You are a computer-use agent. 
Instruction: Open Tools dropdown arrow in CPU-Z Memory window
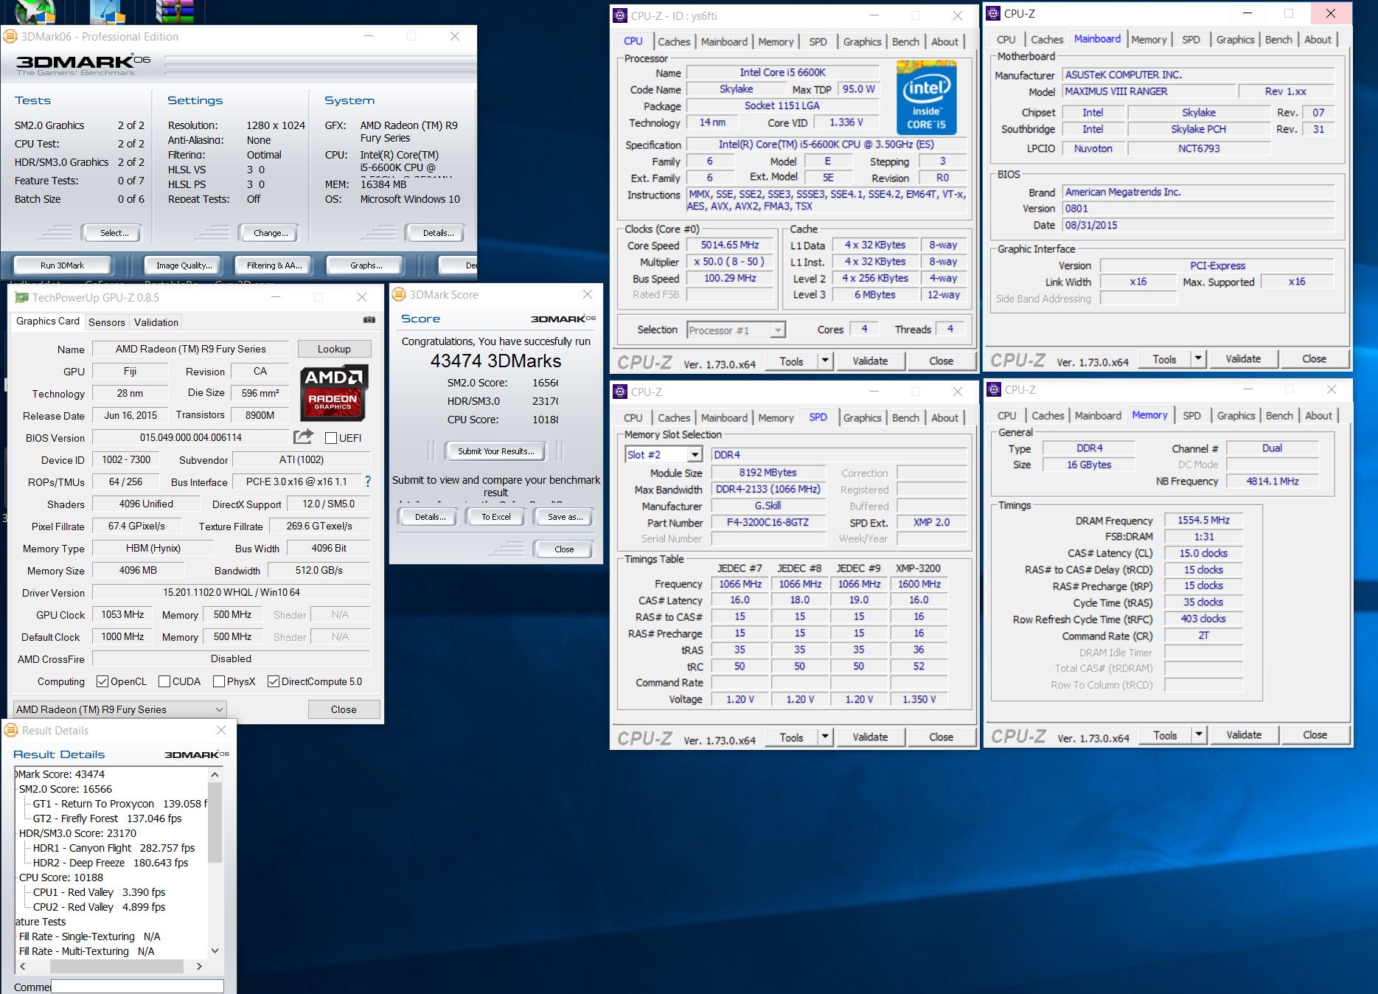pos(1199,735)
